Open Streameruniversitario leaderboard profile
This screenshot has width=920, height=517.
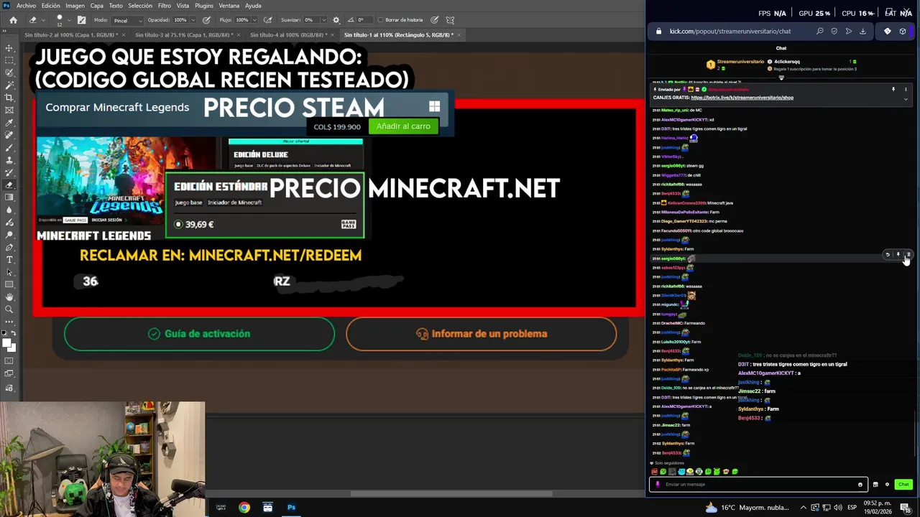tap(740, 62)
